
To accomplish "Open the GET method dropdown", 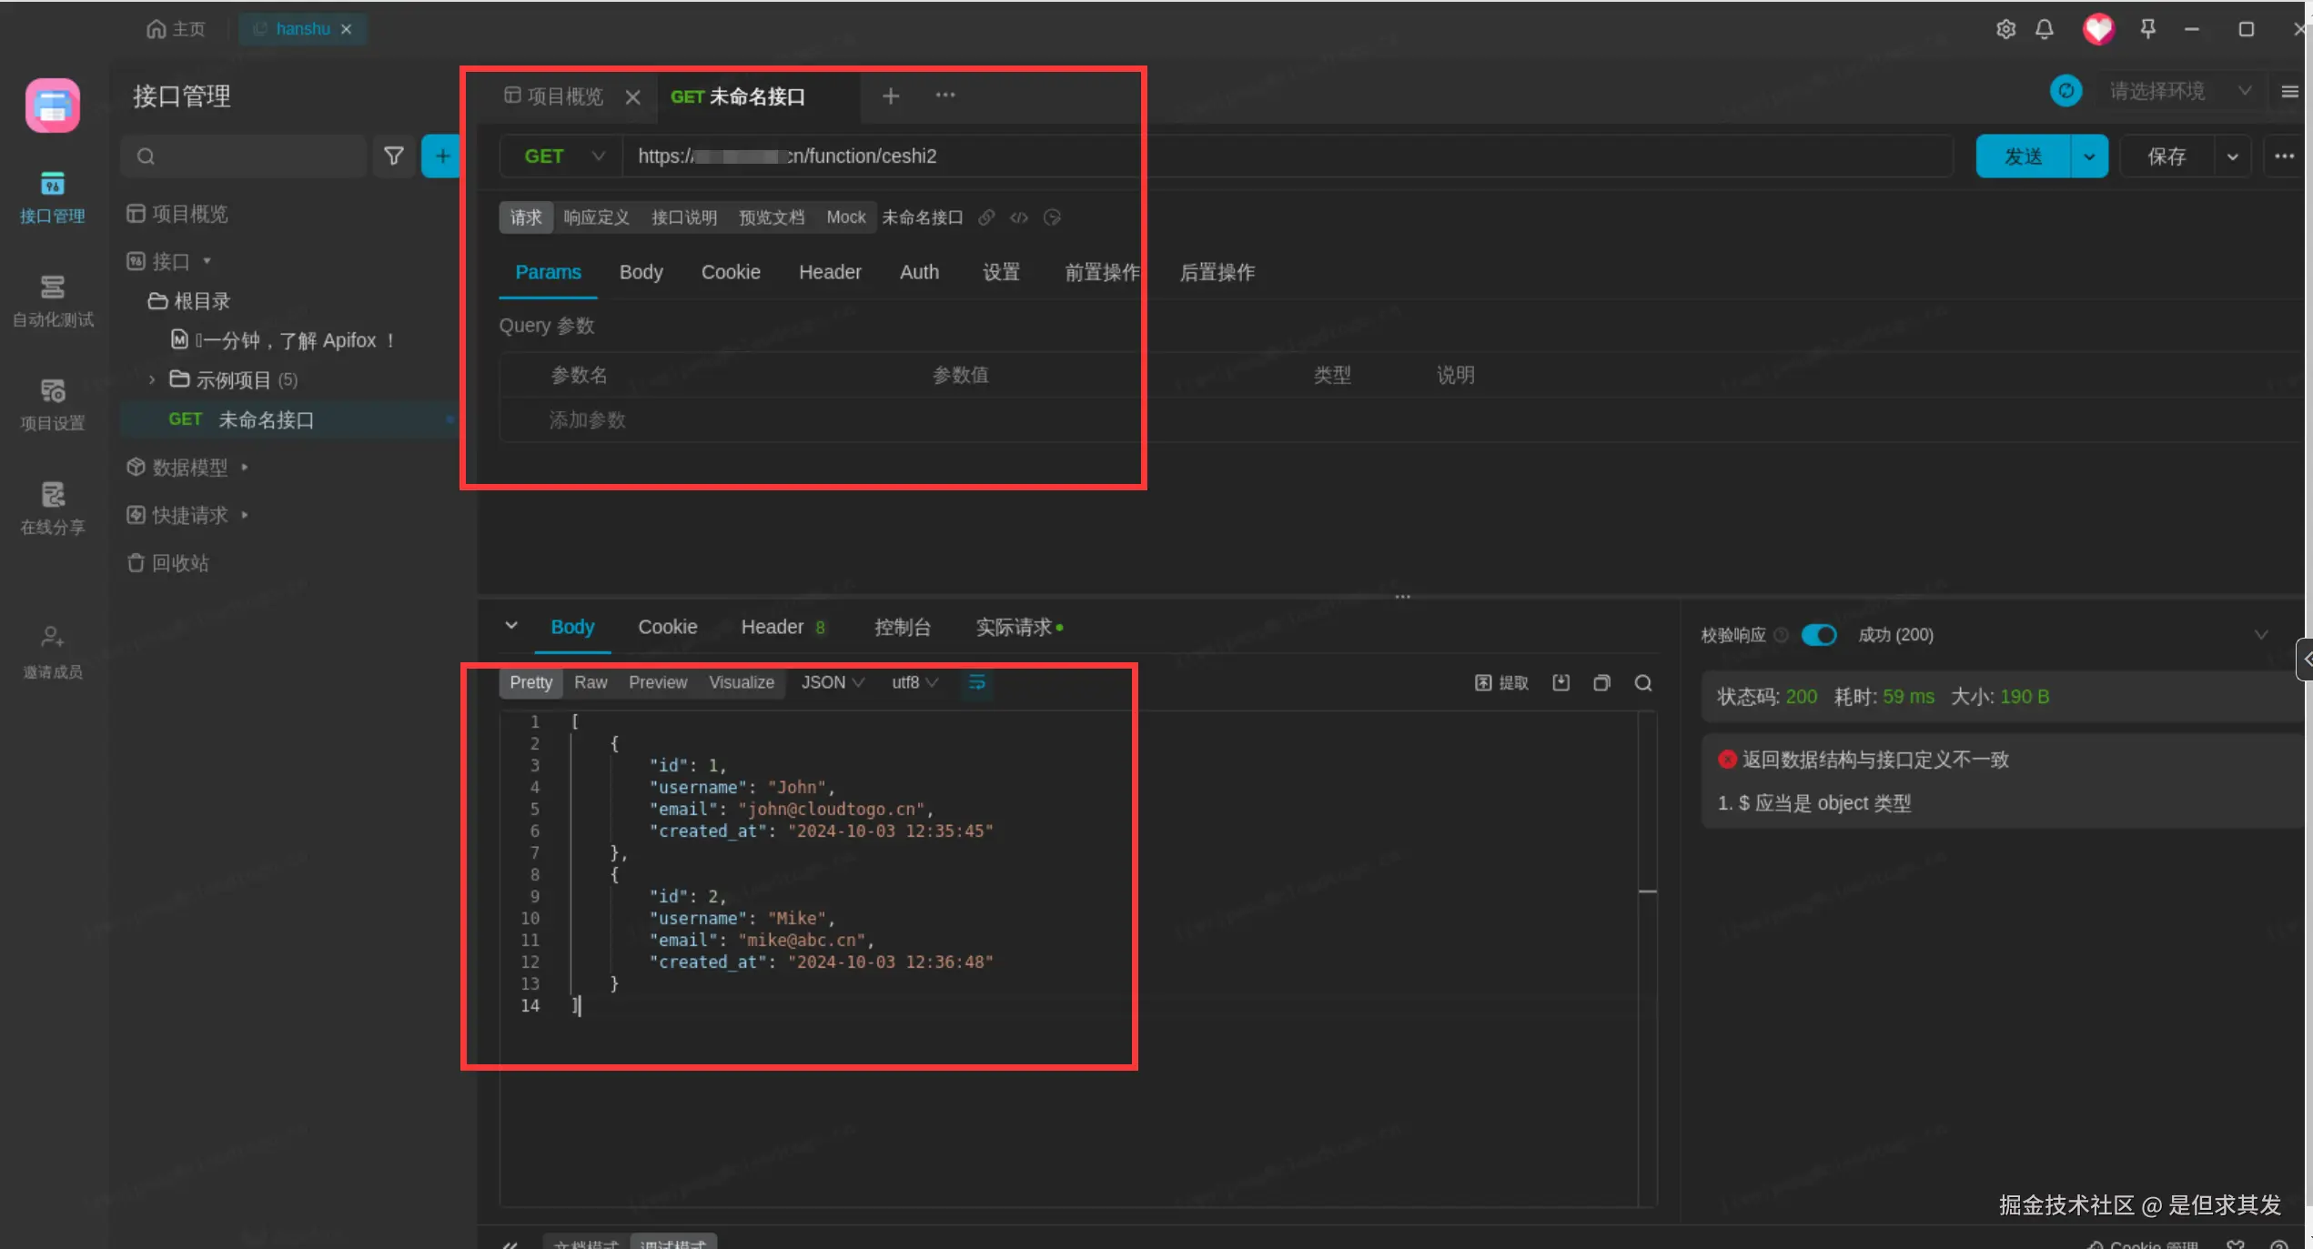I will point(562,156).
